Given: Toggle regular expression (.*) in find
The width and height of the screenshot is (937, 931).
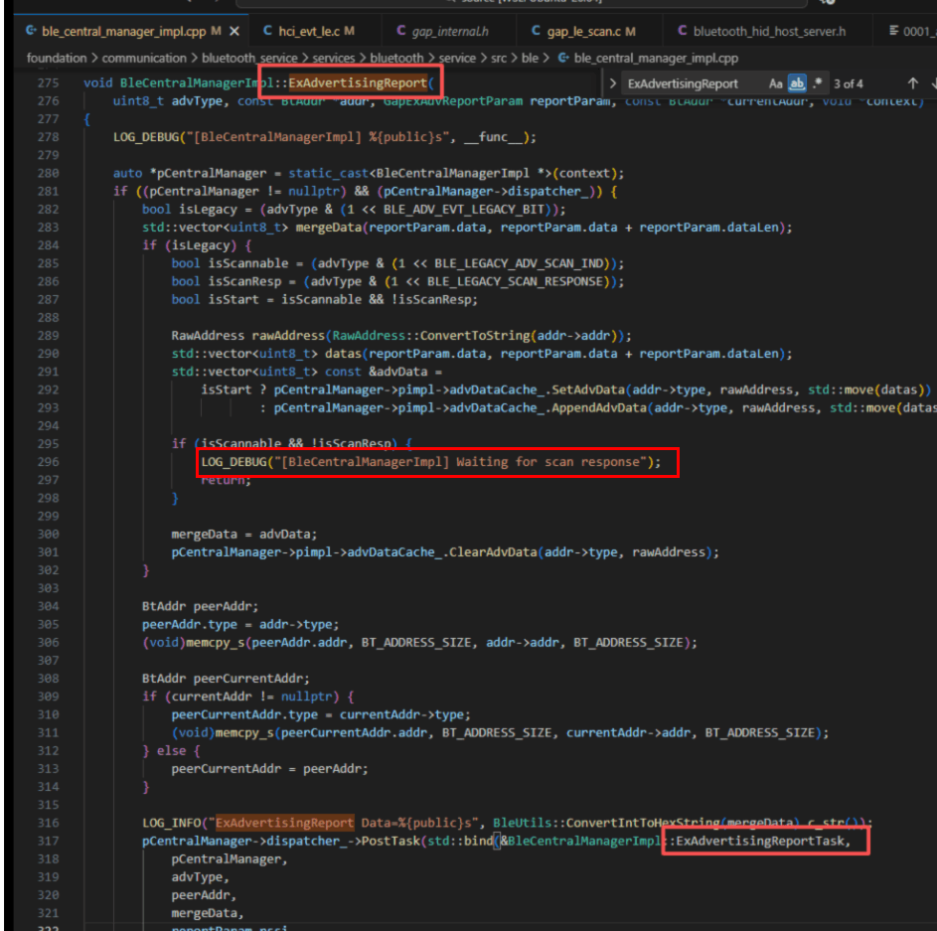Looking at the screenshot, I should (x=818, y=83).
